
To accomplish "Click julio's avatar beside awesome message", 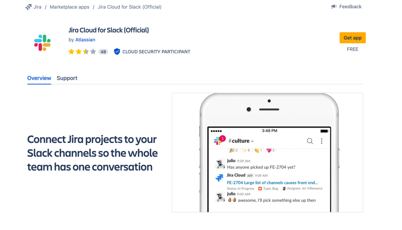I will pos(220,197).
